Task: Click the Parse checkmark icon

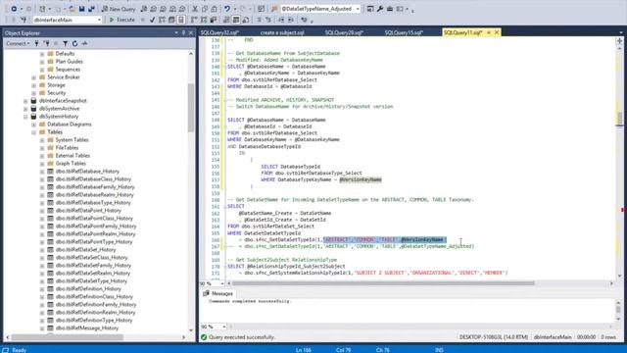Action: click(x=152, y=20)
